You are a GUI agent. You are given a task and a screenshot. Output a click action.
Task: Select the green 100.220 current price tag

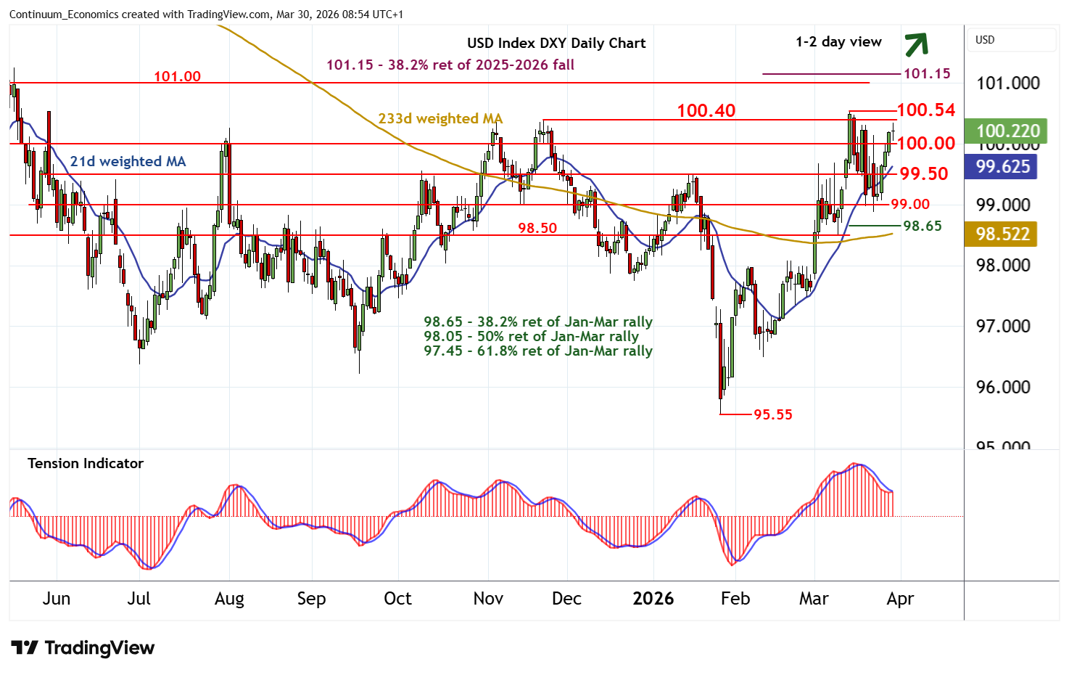[x=1007, y=131]
